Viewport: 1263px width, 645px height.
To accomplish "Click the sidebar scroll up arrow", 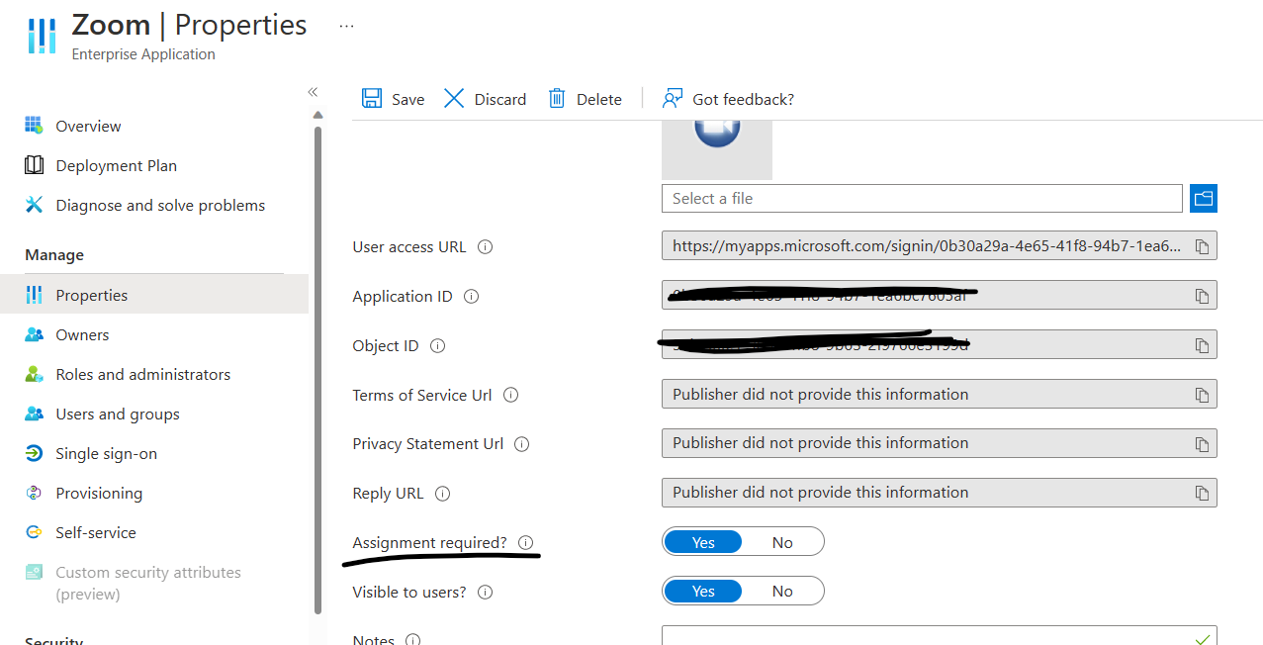I will point(317,115).
